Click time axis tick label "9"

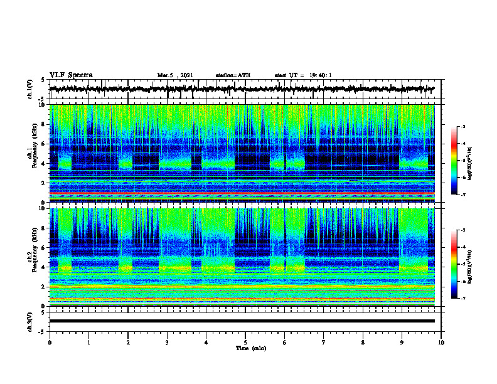pyautogui.click(x=402, y=343)
